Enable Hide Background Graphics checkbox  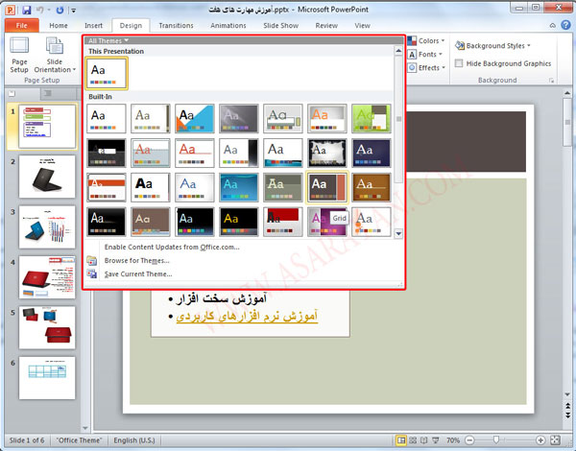(459, 63)
